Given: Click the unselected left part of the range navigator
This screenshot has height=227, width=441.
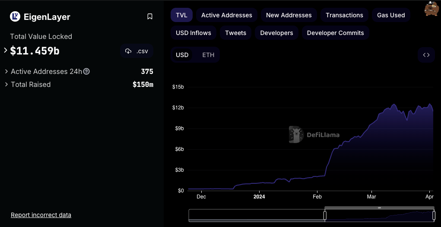Looking at the screenshot, I should 257,215.
